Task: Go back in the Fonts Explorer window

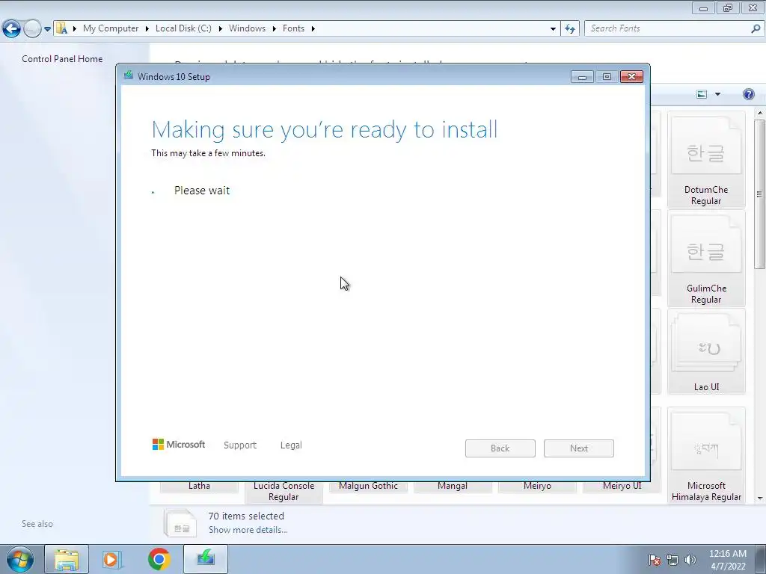Action: (11, 29)
